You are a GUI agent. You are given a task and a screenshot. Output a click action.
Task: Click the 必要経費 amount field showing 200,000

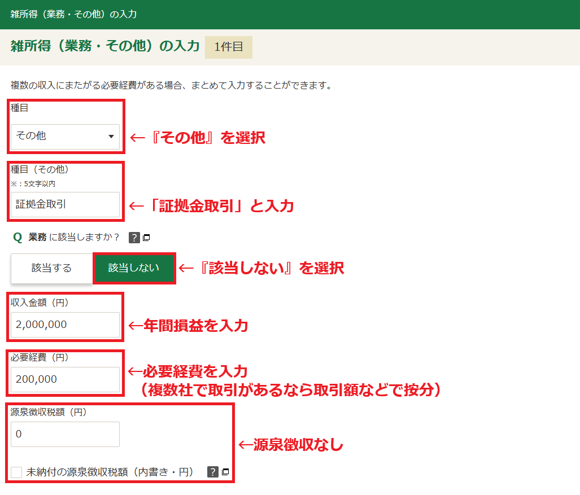point(64,379)
